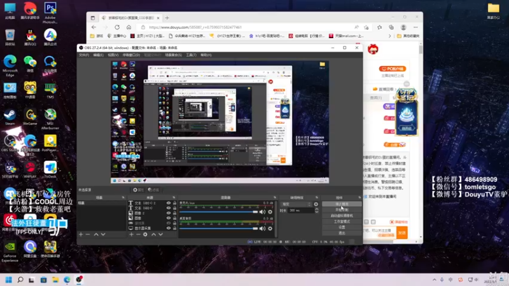Click 启动虚拟摄像机 virtual camera button
This screenshot has width=509, height=286.
tap(342, 215)
